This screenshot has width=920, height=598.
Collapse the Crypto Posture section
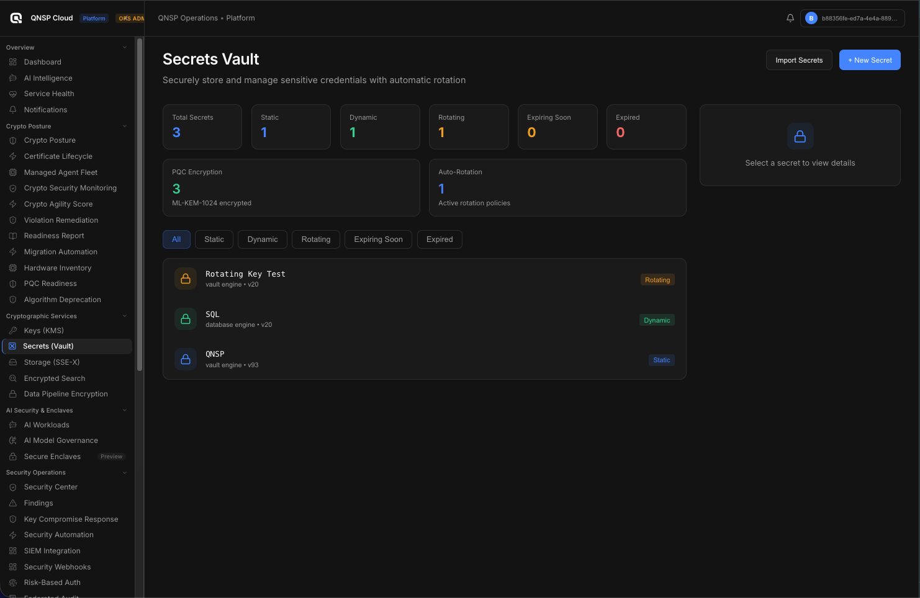point(124,125)
